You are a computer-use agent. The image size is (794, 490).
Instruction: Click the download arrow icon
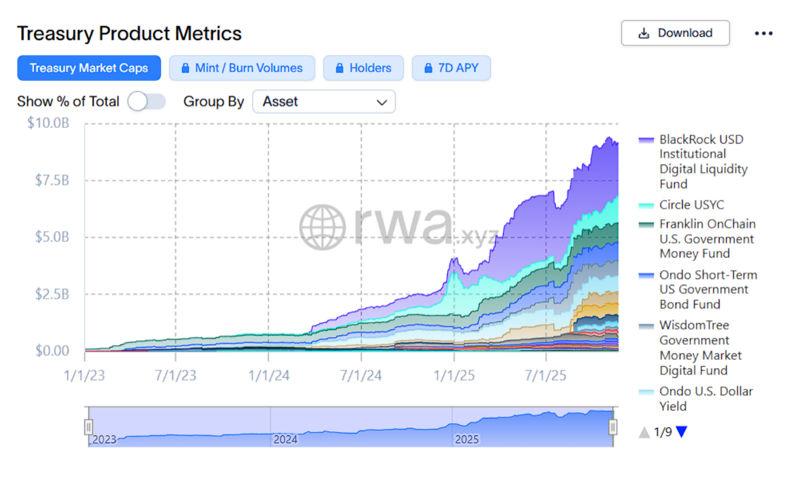644,33
